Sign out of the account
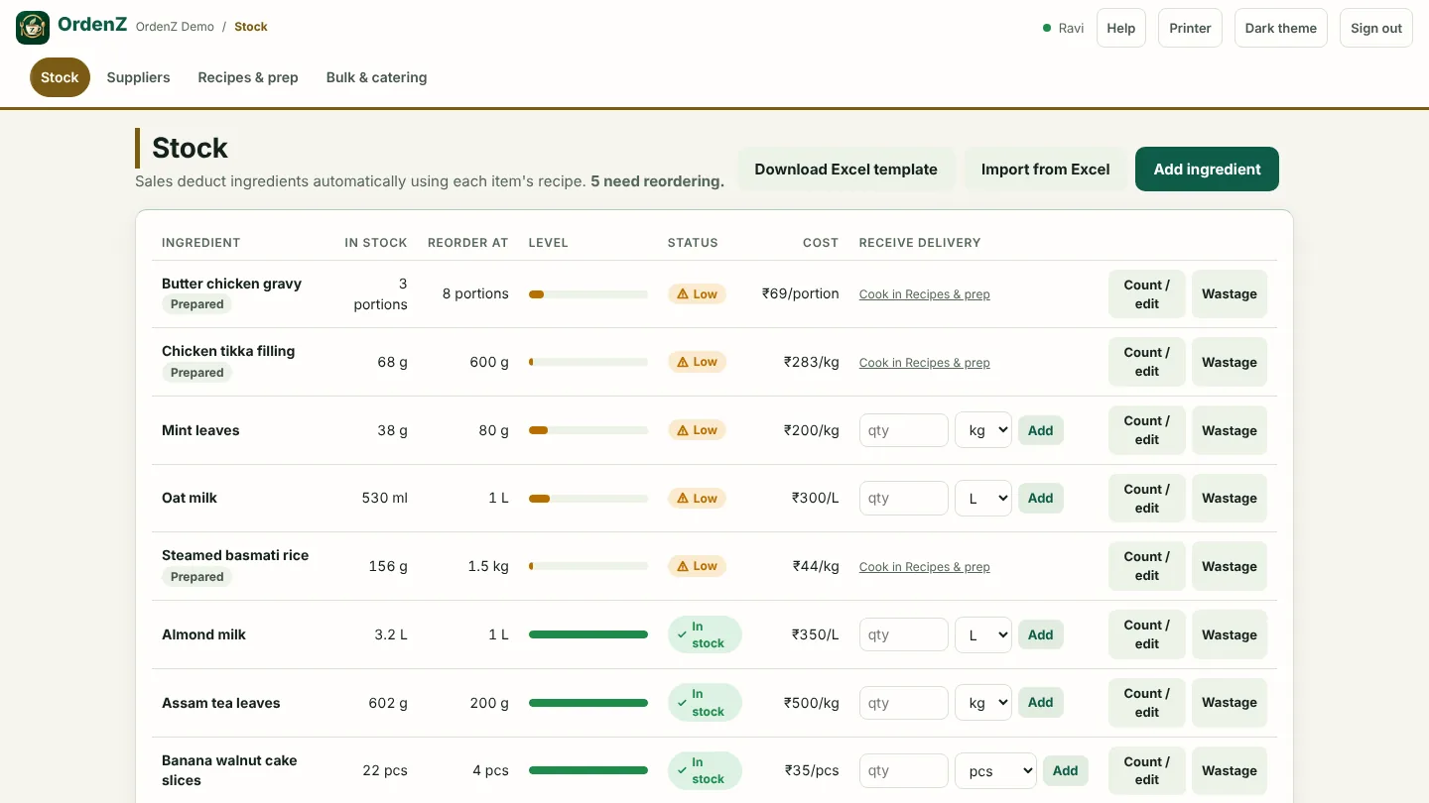Screen dimensions: 1429x803 click(1376, 28)
